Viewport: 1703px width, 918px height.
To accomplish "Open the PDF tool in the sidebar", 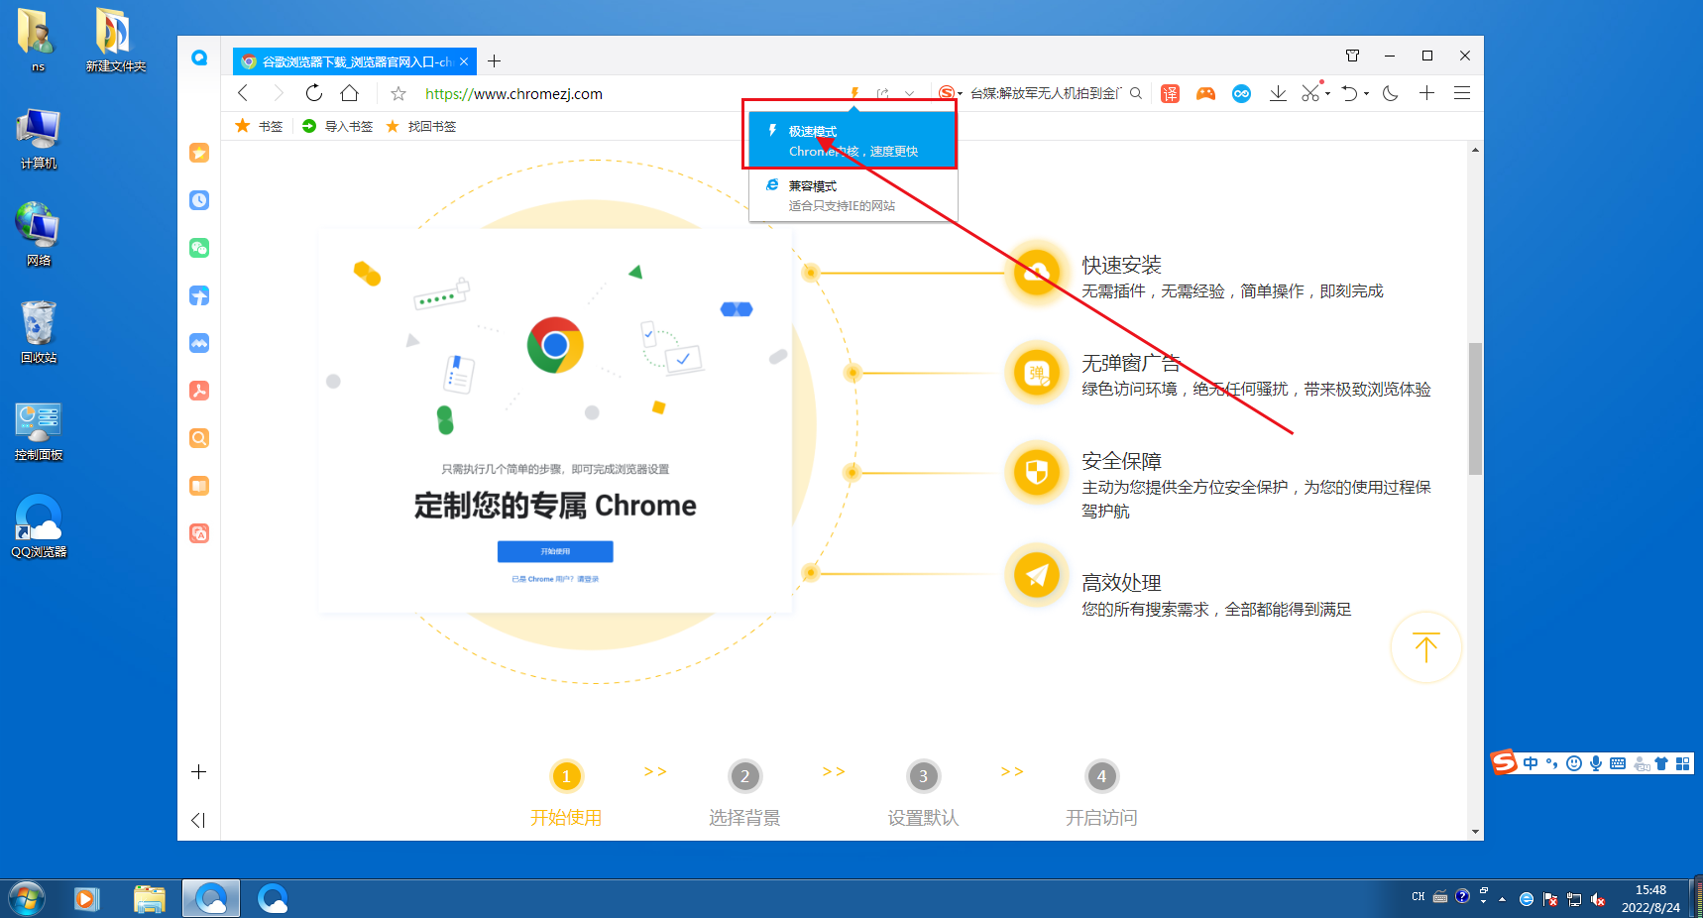I will [x=199, y=391].
